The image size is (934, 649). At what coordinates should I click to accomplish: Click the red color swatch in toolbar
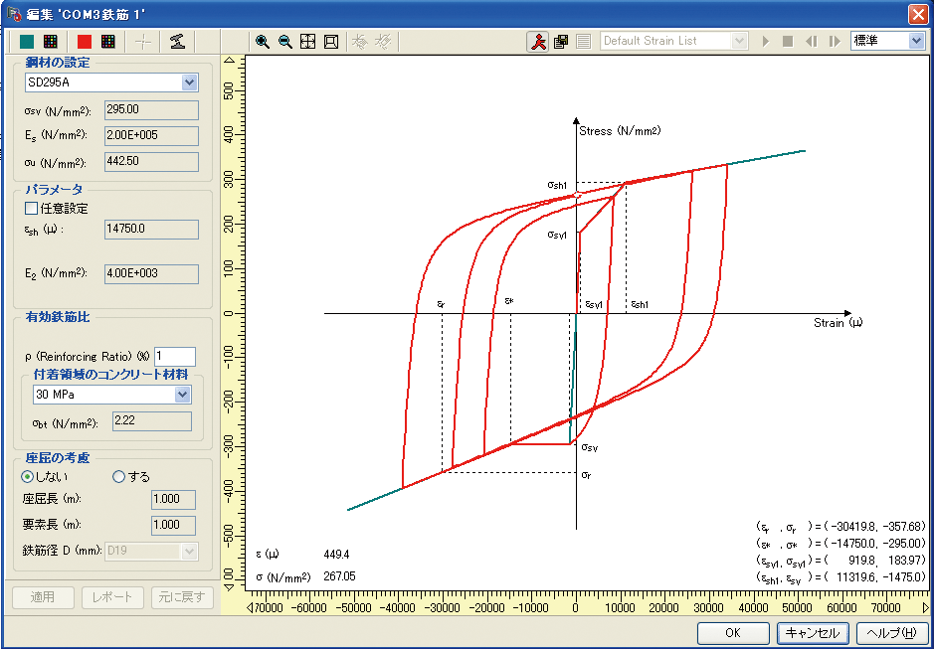[x=85, y=42]
